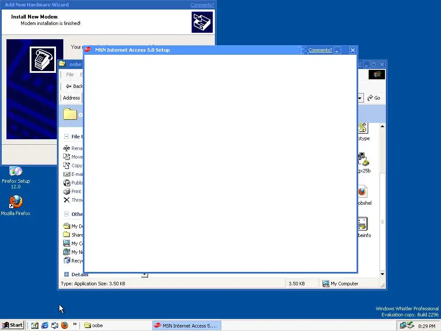Collapse the Other places section in oobe window
This screenshot has height=331, width=441.
pyautogui.click(x=66, y=214)
